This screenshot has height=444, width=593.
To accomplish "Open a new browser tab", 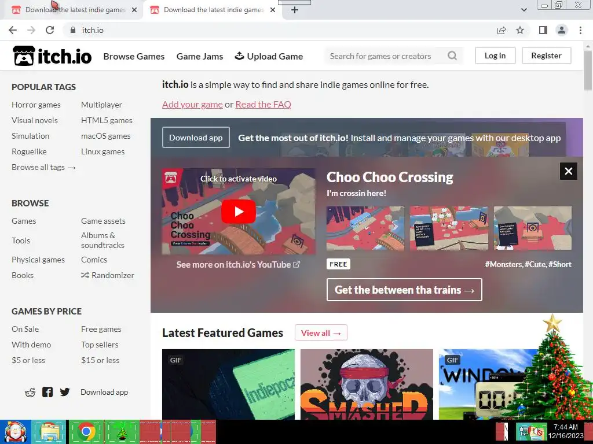I will tap(295, 10).
